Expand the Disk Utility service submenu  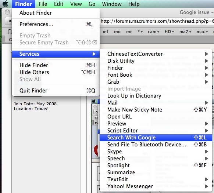tap(156, 61)
